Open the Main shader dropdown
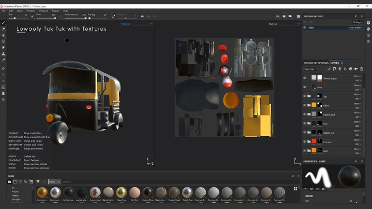 tap(356, 28)
